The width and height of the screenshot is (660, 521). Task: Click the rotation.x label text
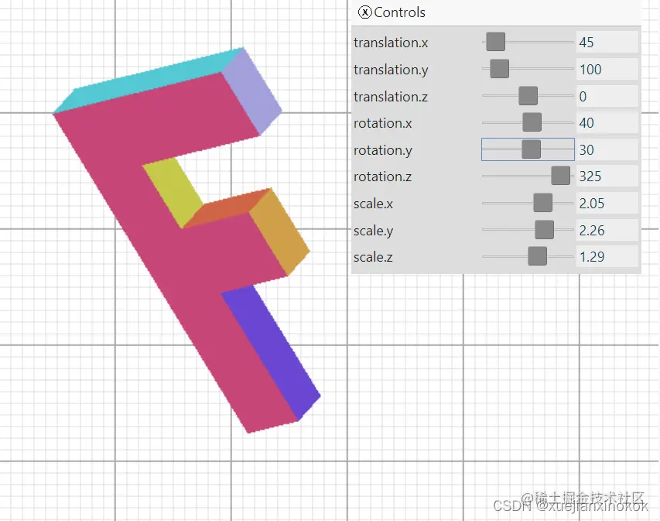[x=382, y=122]
